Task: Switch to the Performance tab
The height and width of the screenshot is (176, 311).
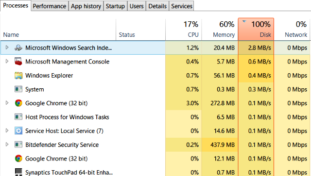Action: [50, 6]
